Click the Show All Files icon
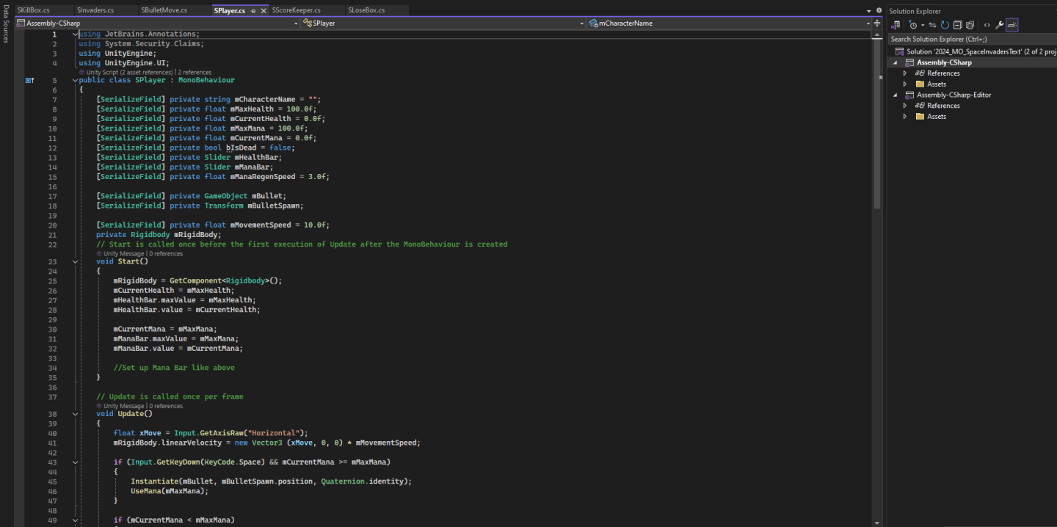The width and height of the screenshot is (1057, 527). click(970, 25)
